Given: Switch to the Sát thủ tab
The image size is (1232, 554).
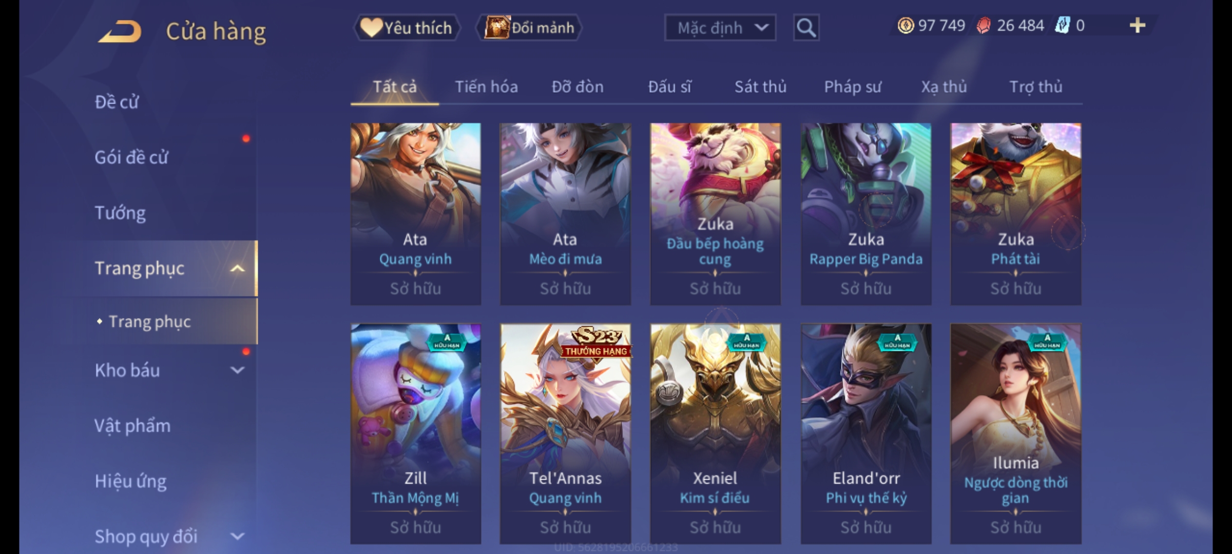Looking at the screenshot, I should point(760,87).
